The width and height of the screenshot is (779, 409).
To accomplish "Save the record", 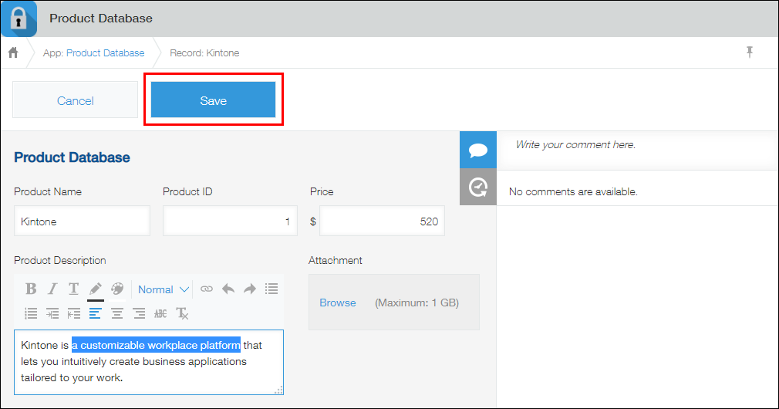I will pyautogui.click(x=213, y=100).
